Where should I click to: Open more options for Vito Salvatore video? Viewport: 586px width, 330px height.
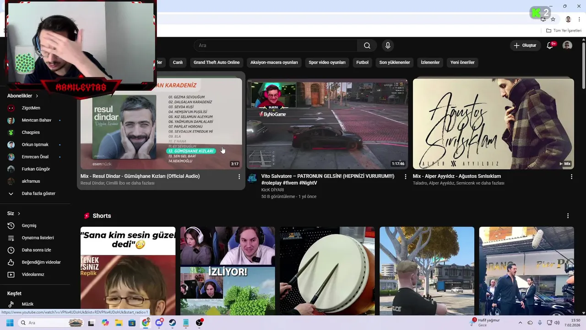point(405,176)
